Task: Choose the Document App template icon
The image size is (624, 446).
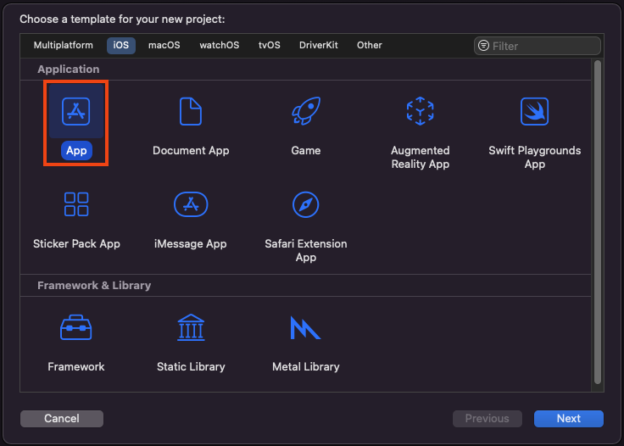Action: (x=191, y=111)
